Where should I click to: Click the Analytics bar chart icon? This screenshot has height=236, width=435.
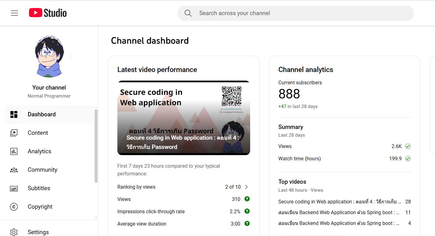(x=14, y=151)
